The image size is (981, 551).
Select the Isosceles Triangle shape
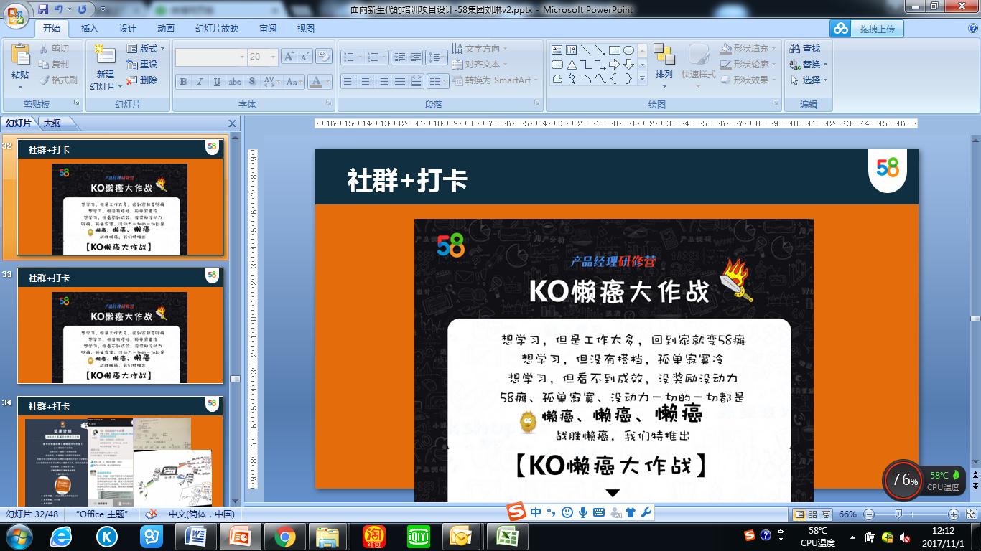point(572,65)
